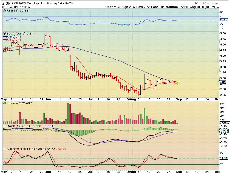The height and width of the screenshot is (175, 232).
Task: Click the bar icon beside Volume 272,637
Action: [x=4, y=103]
